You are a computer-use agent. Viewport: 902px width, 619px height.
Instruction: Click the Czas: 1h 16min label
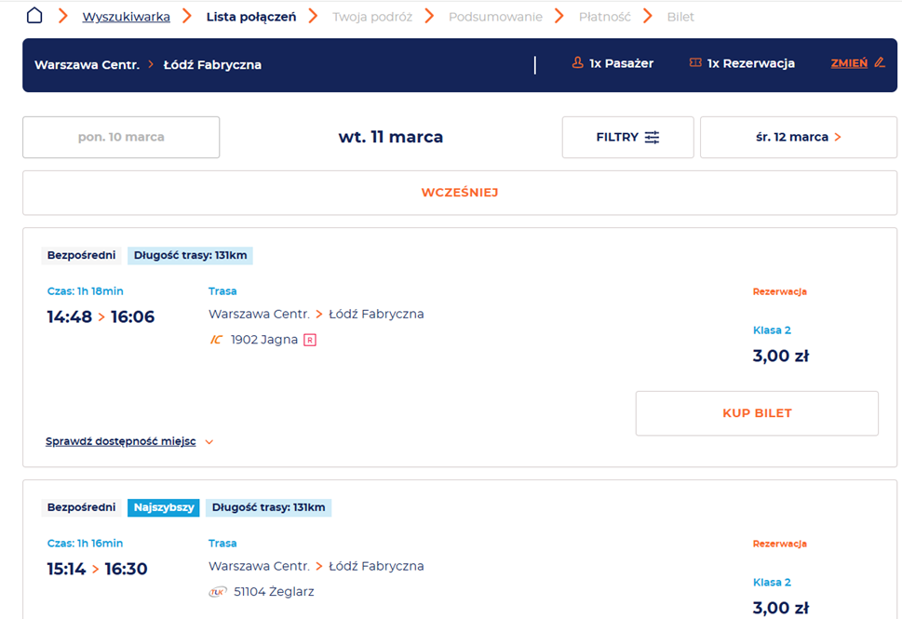[85, 543]
